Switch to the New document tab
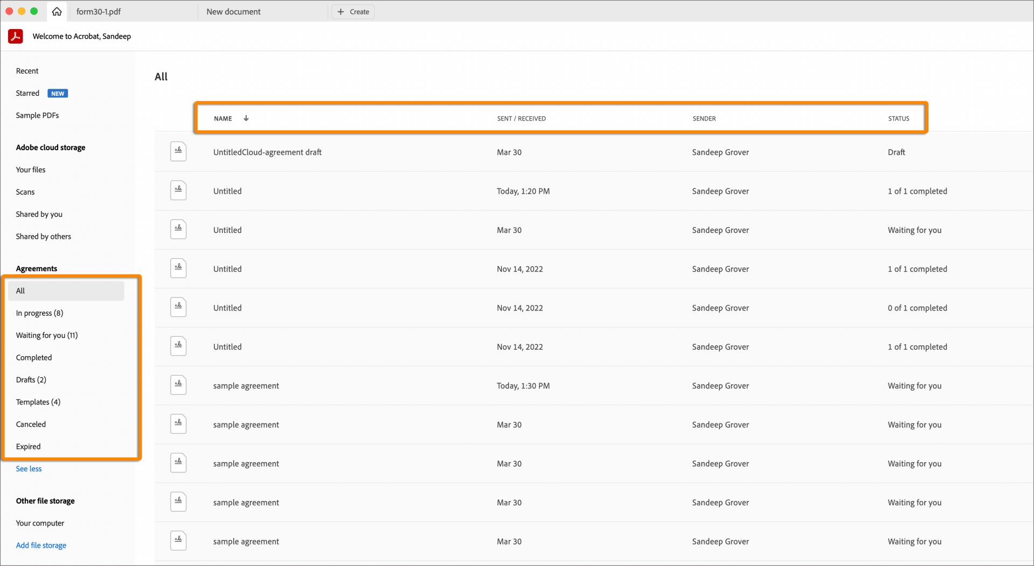This screenshot has width=1034, height=566. pyautogui.click(x=233, y=12)
